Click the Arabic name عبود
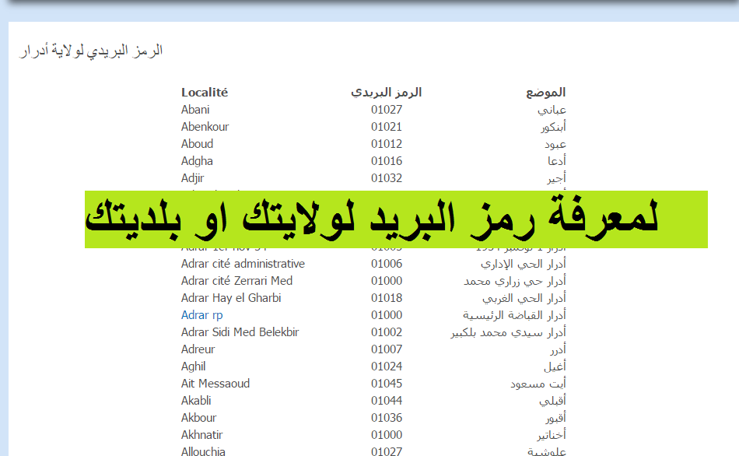This screenshot has height=456, width=739. pos(555,144)
